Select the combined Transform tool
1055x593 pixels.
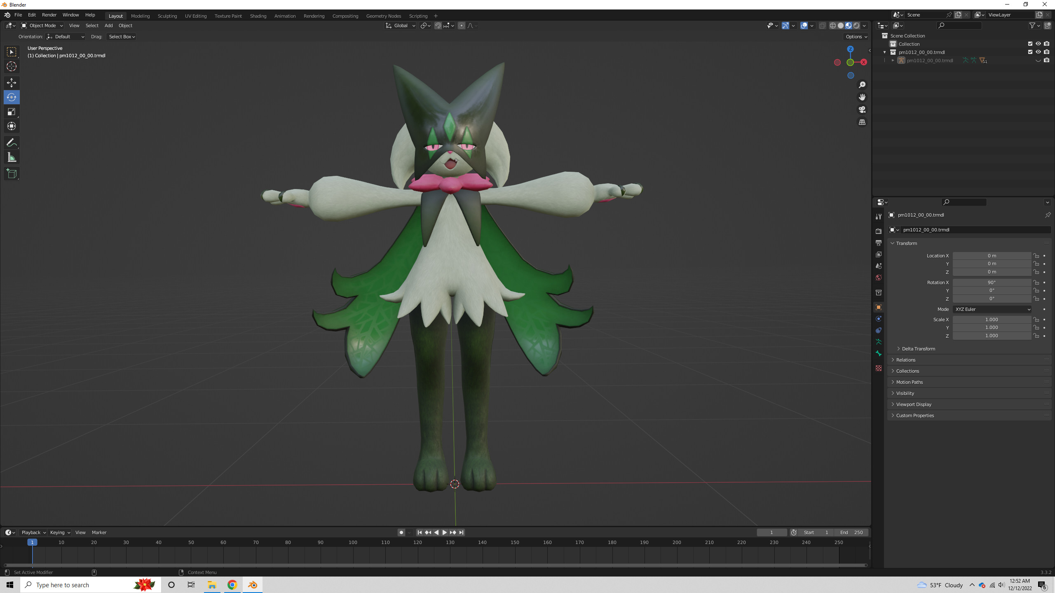pos(12,126)
